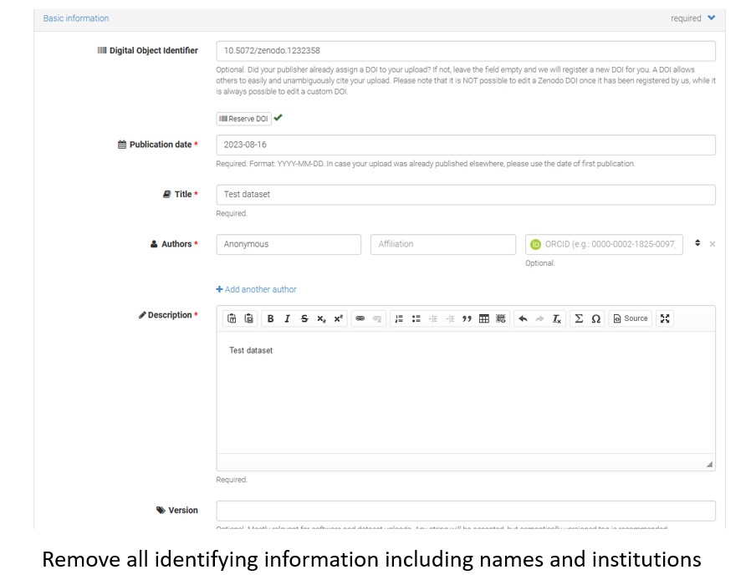Insert a table in the description
The height and width of the screenshot is (585, 751).
point(484,318)
